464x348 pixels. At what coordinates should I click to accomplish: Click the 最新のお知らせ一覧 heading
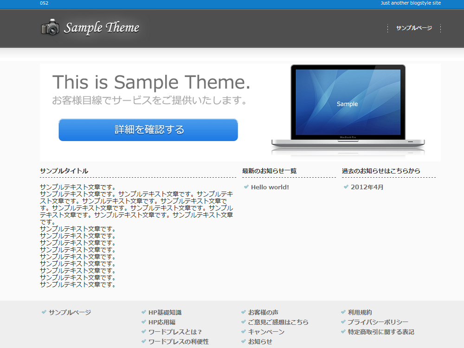click(269, 171)
